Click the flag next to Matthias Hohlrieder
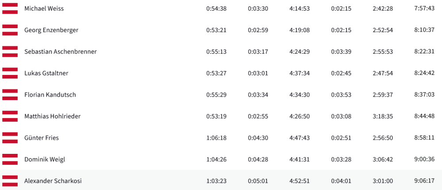442x190 pixels. coord(10,116)
